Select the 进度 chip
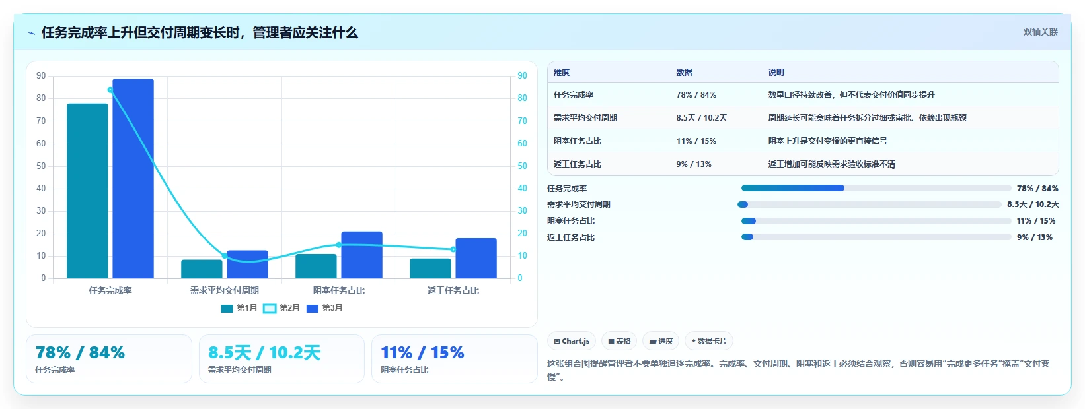This screenshot has width=1085, height=409. pos(661,341)
